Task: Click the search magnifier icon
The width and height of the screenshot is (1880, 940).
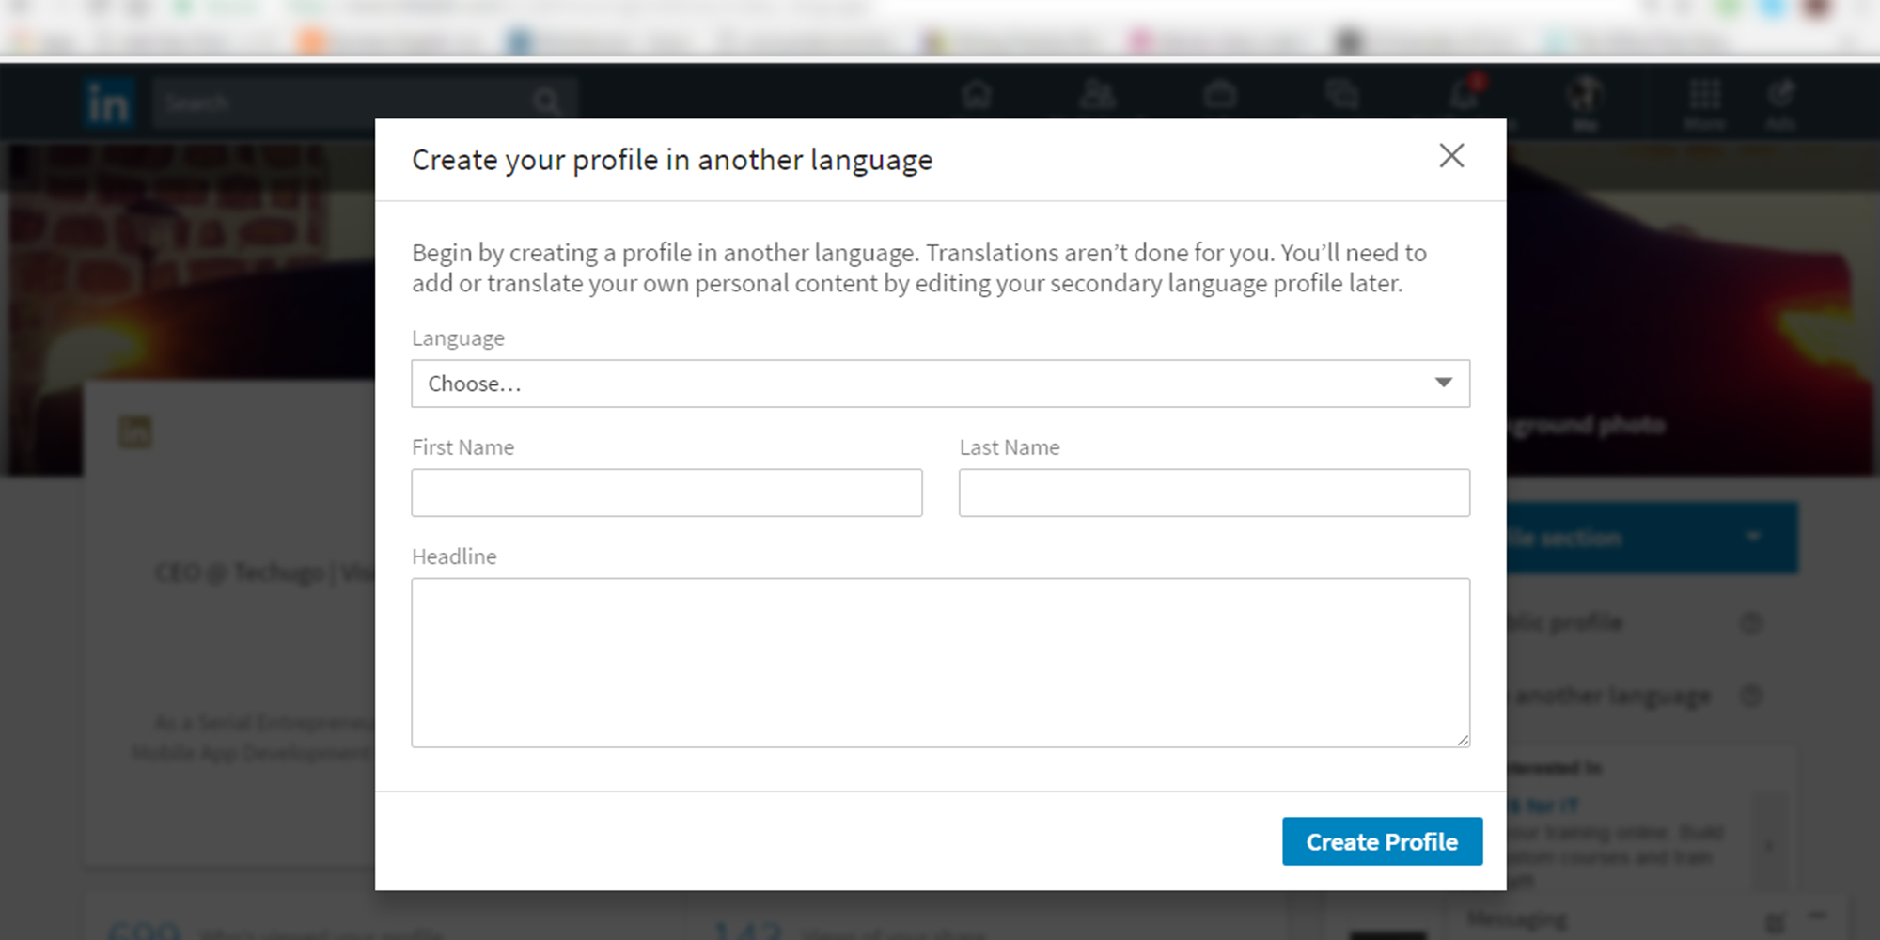Action: click(546, 101)
